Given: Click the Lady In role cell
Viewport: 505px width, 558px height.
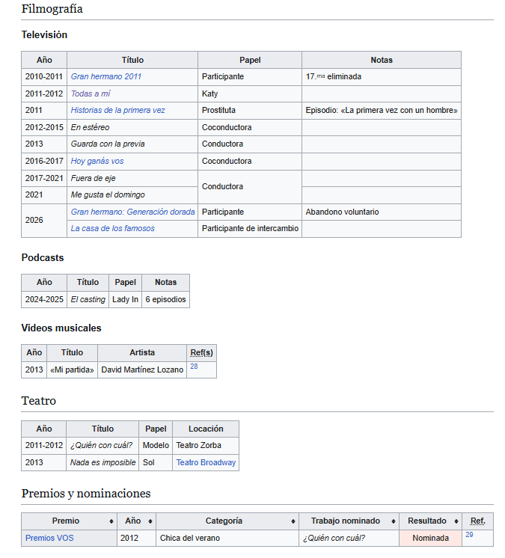Looking at the screenshot, I should point(125,300).
